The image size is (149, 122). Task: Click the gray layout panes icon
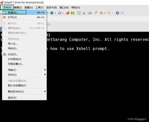pyautogui.click(x=109, y=13)
